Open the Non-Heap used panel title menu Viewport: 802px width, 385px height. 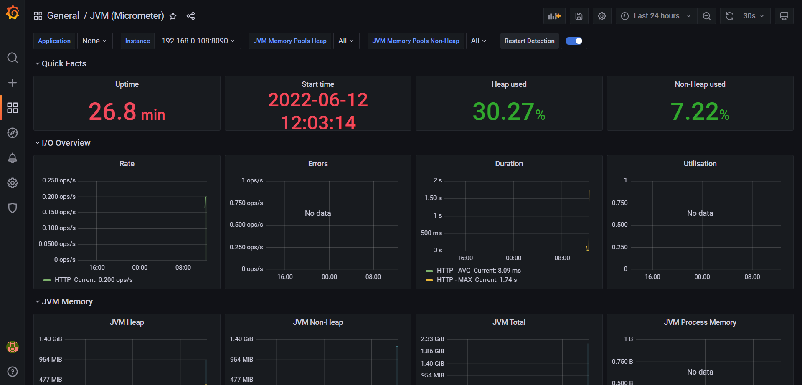700,84
